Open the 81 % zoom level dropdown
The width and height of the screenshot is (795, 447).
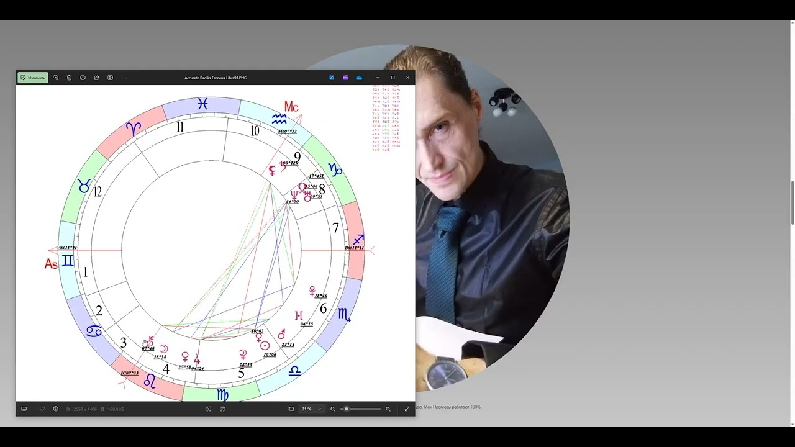(312, 409)
